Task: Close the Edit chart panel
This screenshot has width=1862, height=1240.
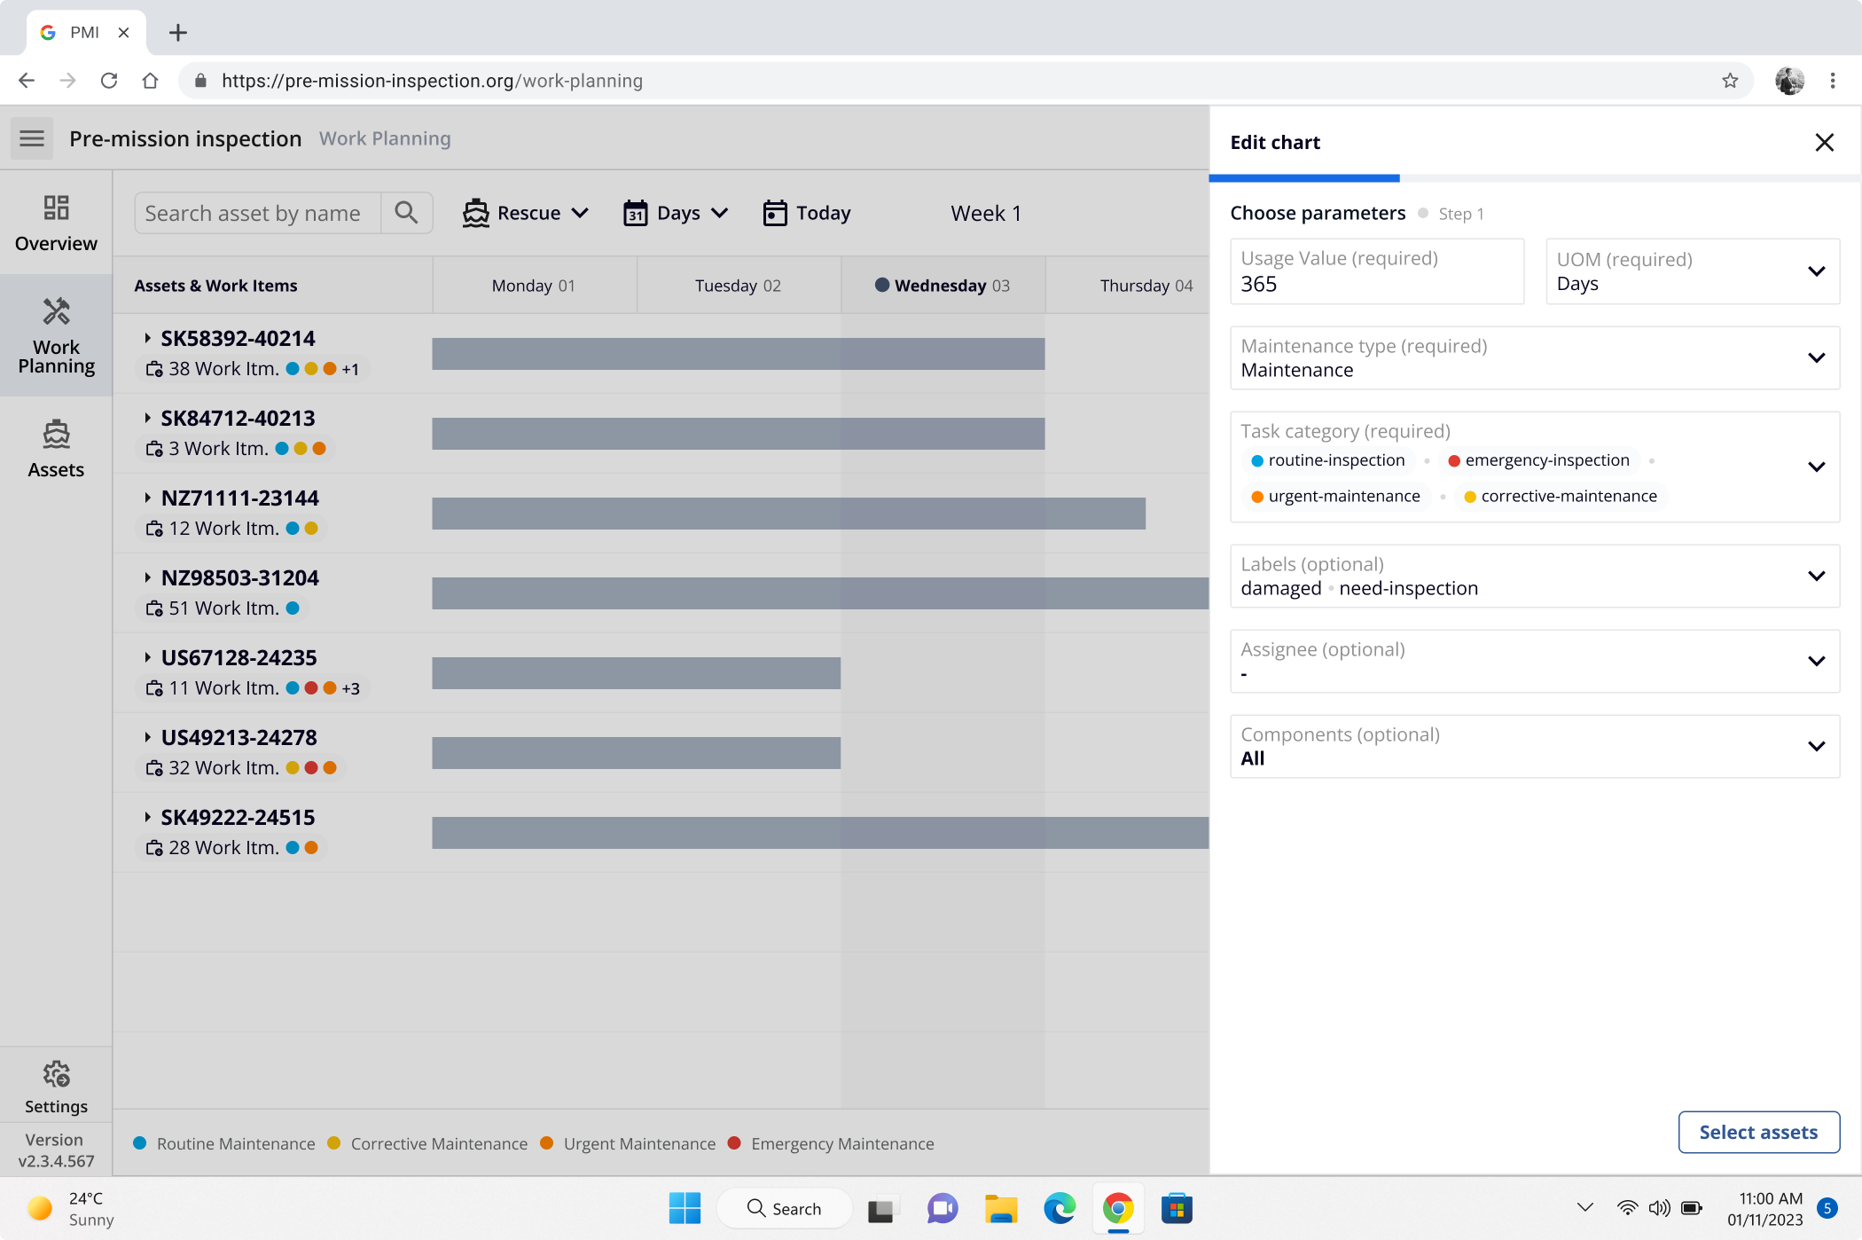Action: tap(1824, 143)
